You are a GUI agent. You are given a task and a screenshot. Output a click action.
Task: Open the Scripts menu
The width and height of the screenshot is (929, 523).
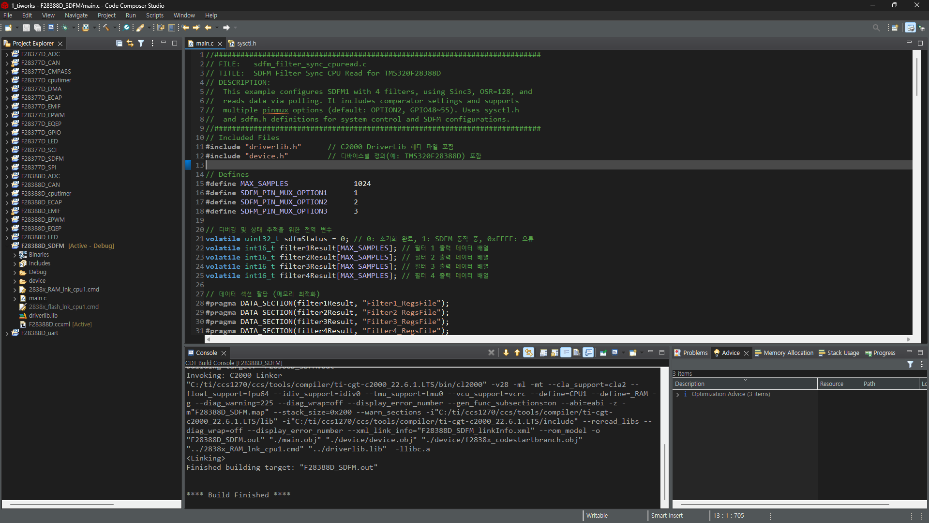(x=154, y=15)
